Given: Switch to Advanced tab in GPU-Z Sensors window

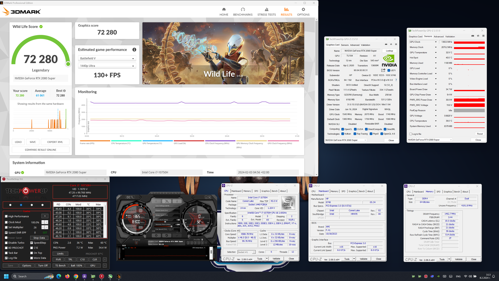Looking at the screenshot, I should [439, 36].
